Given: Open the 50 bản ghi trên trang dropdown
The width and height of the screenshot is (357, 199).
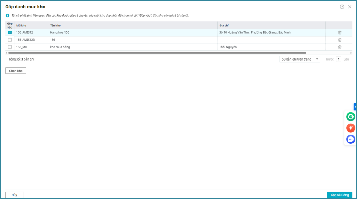Looking at the screenshot, I should 299,59.
